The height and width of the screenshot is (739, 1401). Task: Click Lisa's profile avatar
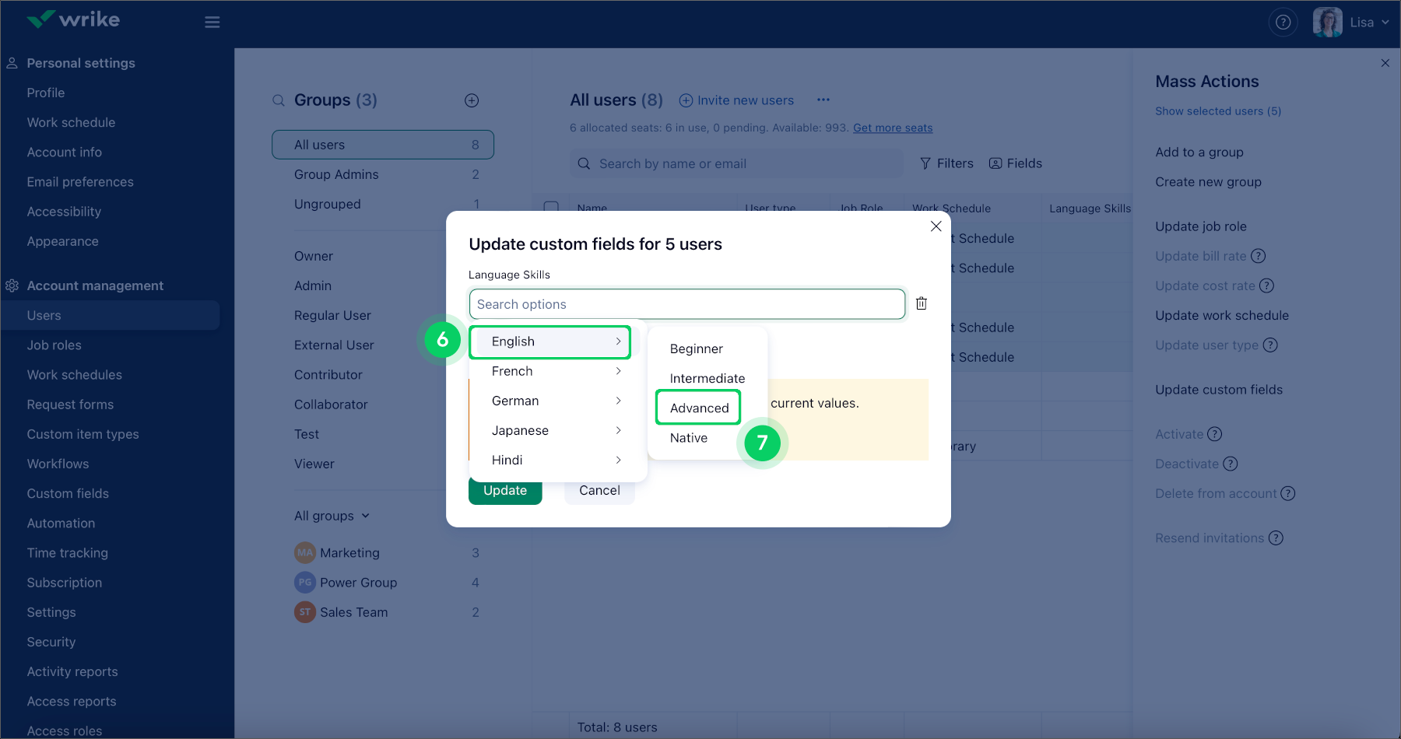click(x=1327, y=23)
